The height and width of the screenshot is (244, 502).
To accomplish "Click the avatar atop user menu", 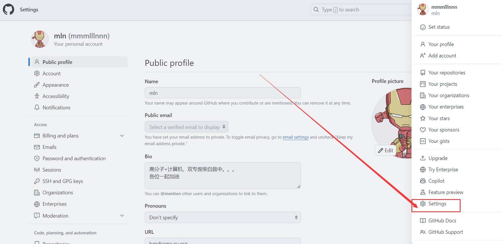I will coord(423,9).
